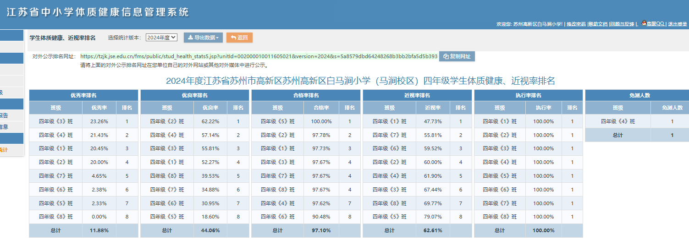Click the 20.45% excellence rate cell
Image resolution: width=689 pixels, height=240 pixels.
99,148
